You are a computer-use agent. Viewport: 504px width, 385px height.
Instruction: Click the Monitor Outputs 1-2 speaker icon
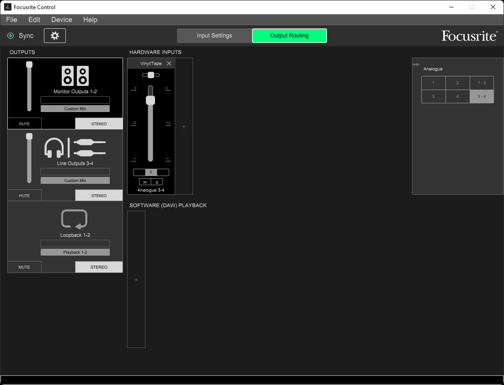(75, 76)
